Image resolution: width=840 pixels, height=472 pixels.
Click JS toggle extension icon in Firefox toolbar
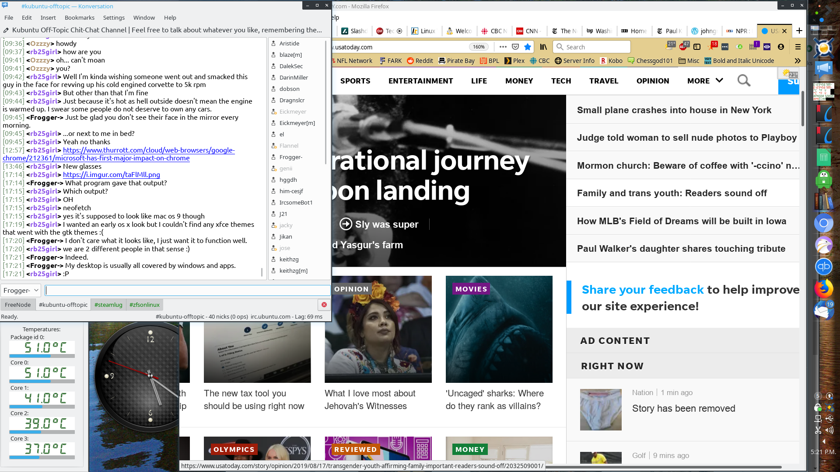[x=739, y=47]
